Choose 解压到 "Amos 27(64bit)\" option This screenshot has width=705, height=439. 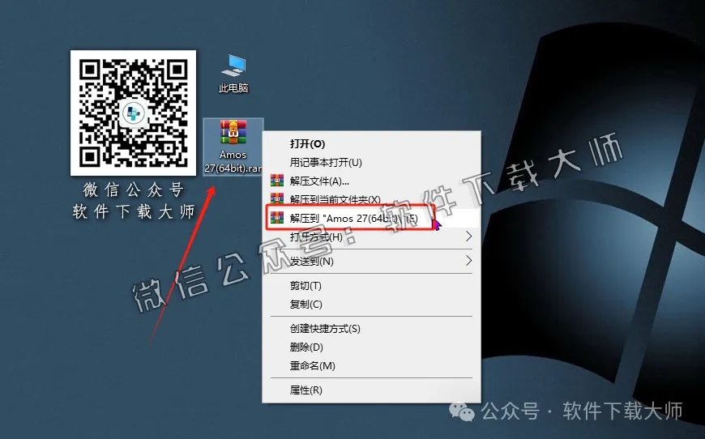(371, 219)
